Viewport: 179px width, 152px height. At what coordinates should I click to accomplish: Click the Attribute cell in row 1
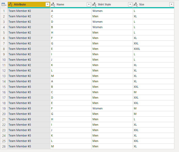click(29, 11)
